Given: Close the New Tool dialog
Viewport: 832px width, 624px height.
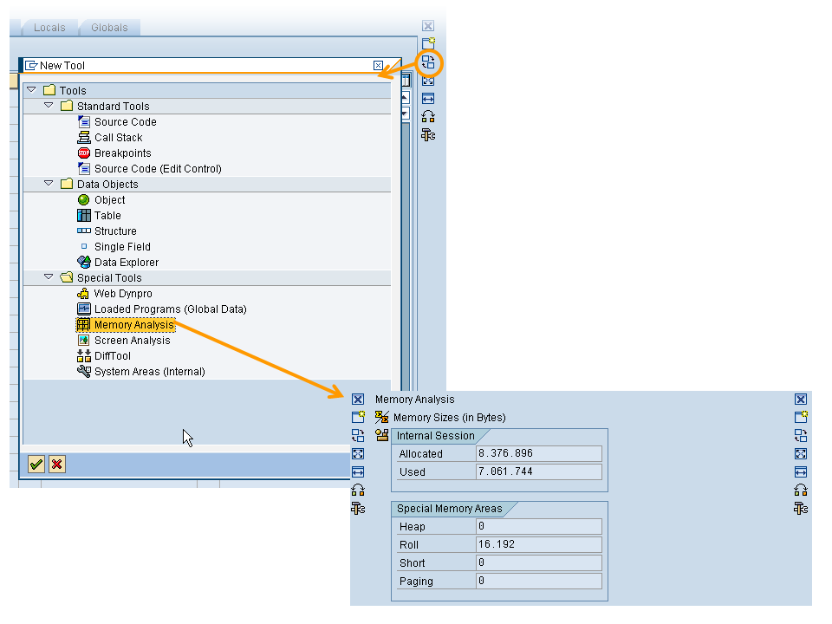Looking at the screenshot, I should [x=378, y=65].
